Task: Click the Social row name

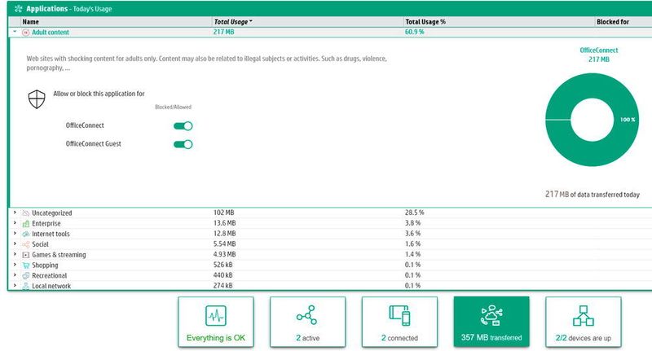Action: (40, 244)
